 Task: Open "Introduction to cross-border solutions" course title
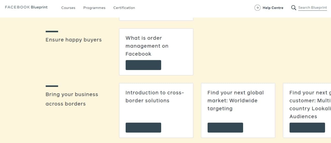click(x=155, y=96)
